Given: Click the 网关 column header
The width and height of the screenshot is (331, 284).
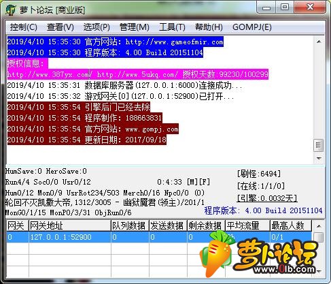Looking at the screenshot, I should (17, 225).
